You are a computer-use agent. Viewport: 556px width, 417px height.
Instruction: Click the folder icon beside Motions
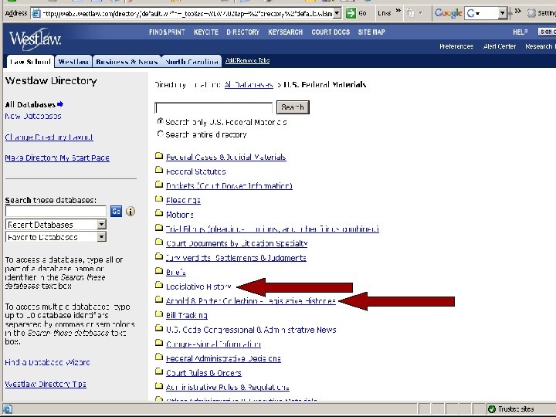click(159, 213)
